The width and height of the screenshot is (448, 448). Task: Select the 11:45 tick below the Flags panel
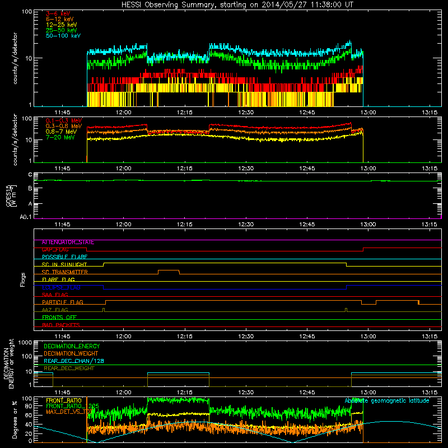(62, 337)
